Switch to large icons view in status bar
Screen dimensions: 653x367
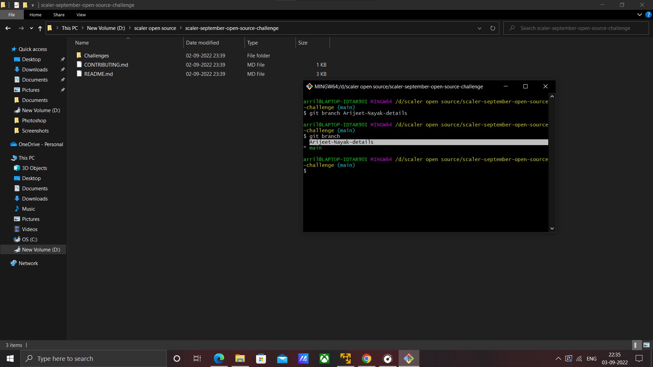click(646, 345)
